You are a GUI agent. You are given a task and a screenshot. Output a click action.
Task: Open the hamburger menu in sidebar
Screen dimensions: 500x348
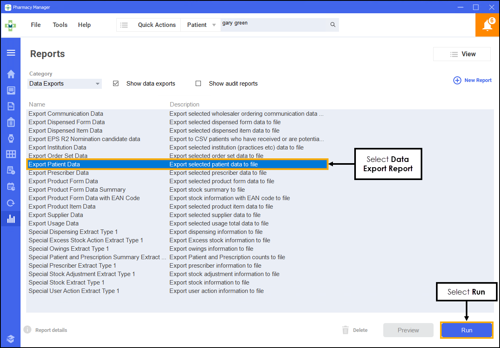pos(11,53)
